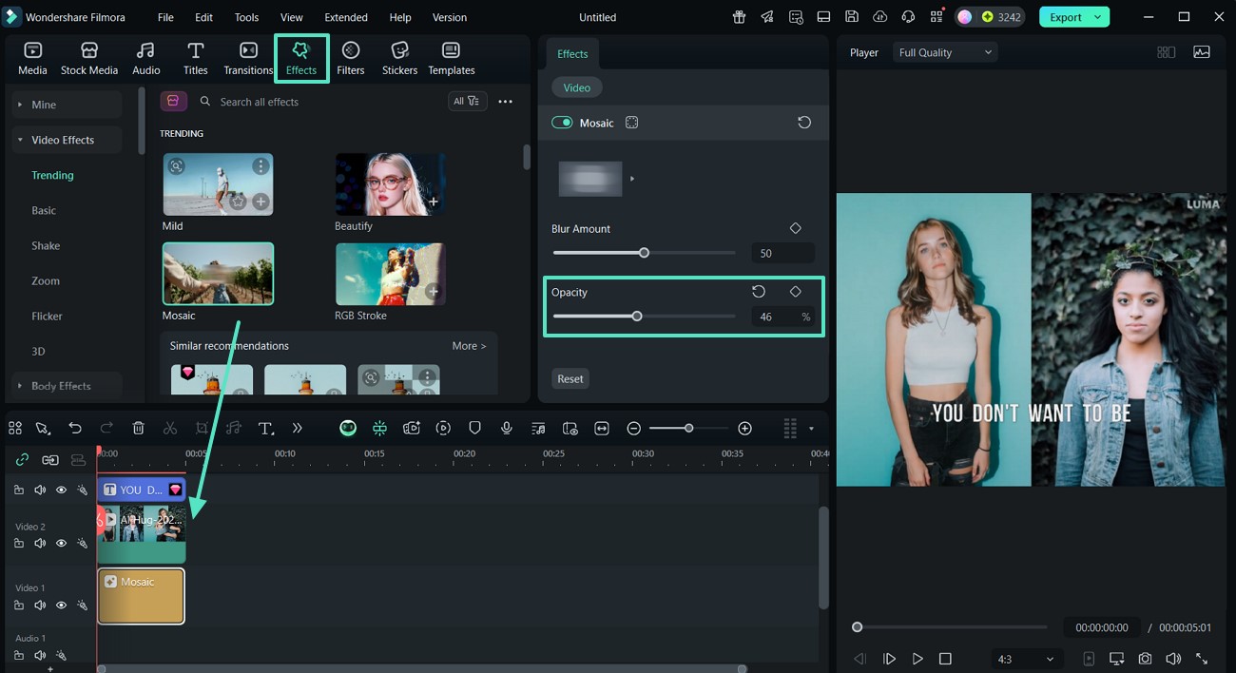Click the Reset button in Effects panel
Screen dimensions: 1236x673
point(570,378)
